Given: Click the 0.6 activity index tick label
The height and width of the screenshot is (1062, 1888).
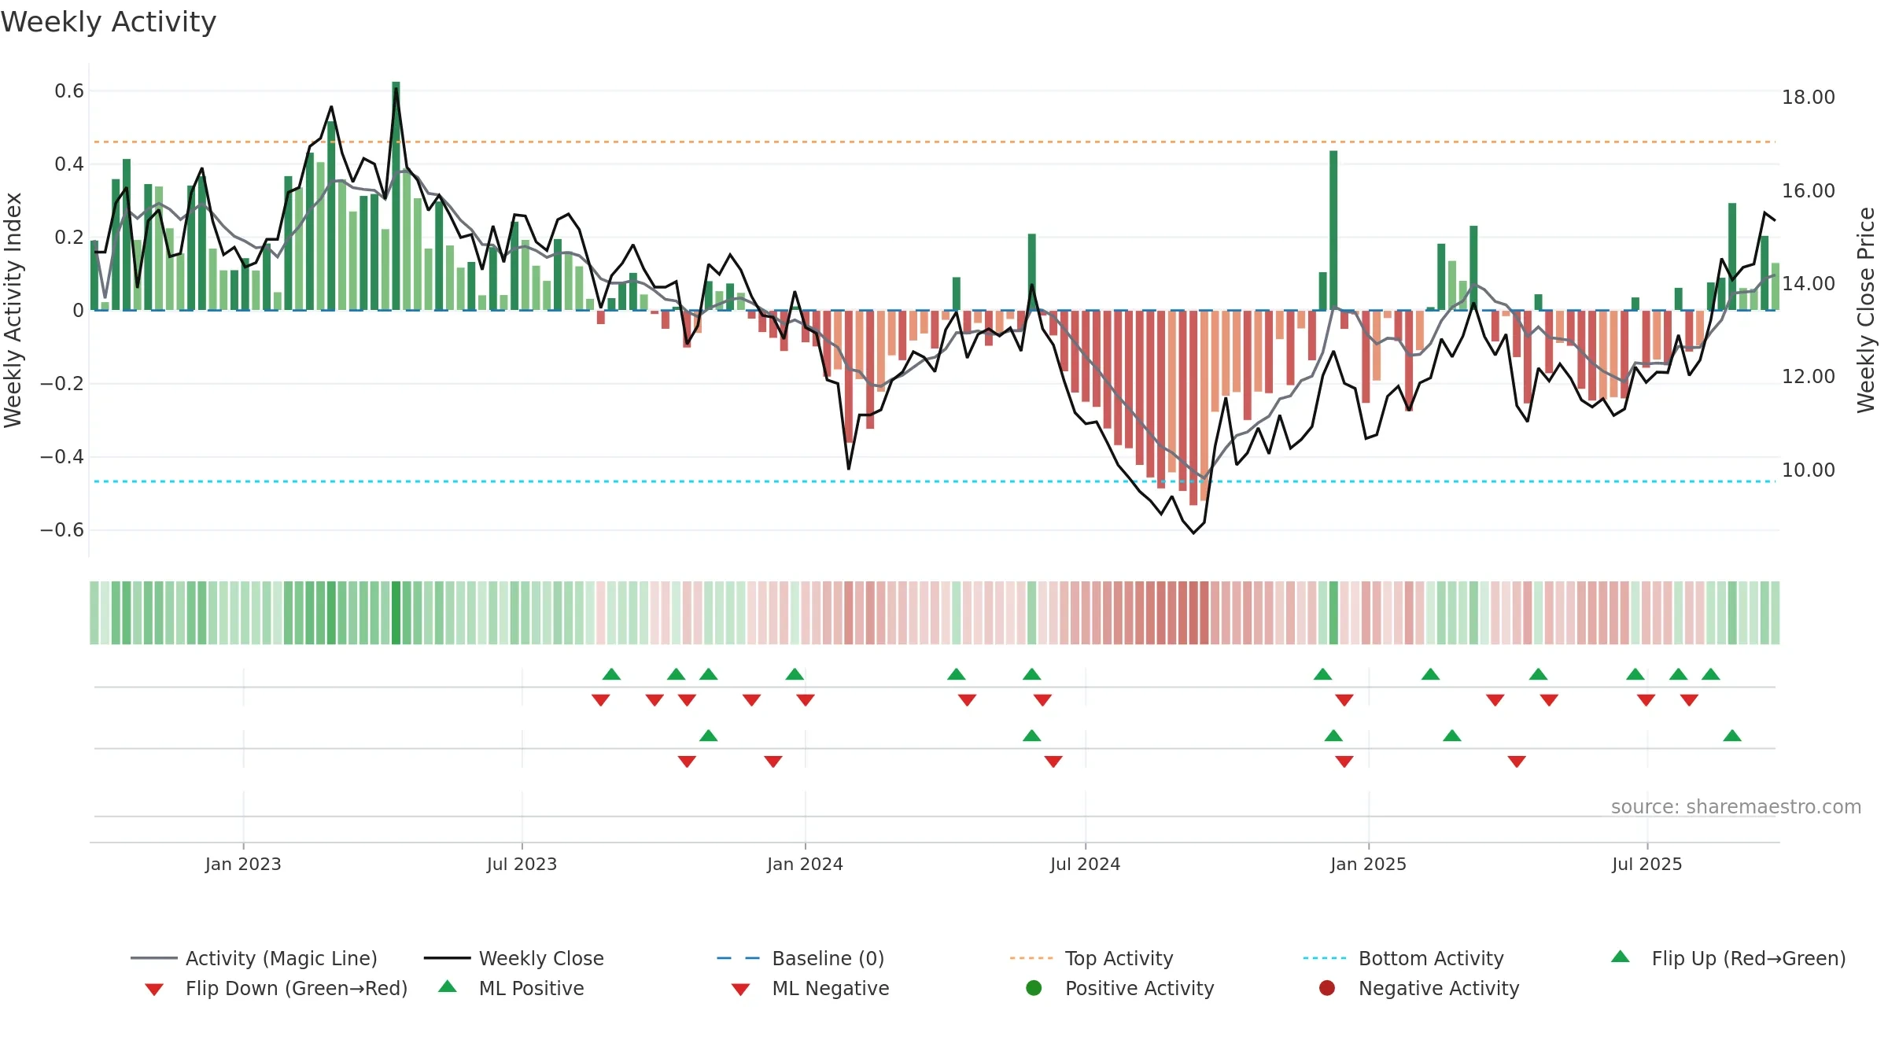Looking at the screenshot, I should coord(69,91).
